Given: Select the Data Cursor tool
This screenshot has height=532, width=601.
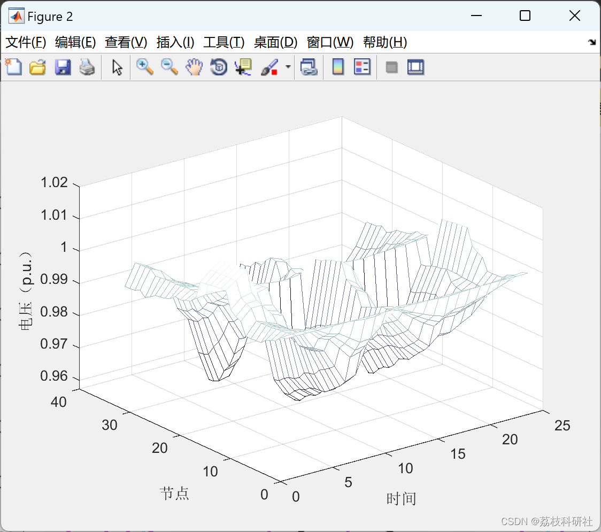Looking at the screenshot, I should pos(243,67).
